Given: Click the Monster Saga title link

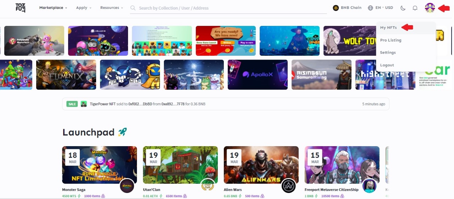Looking at the screenshot, I should pyautogui.click(x=74, y=190).
